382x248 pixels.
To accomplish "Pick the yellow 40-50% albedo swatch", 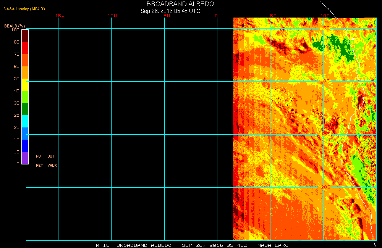I will tap(25, 85).
